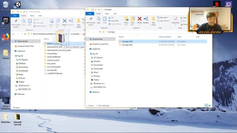Open the Share tab in Carnage window
The image size is (237, 133).
(x=107, y=14)
